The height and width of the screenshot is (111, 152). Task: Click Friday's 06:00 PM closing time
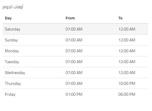pyautogui.click(x=127, y=94)
